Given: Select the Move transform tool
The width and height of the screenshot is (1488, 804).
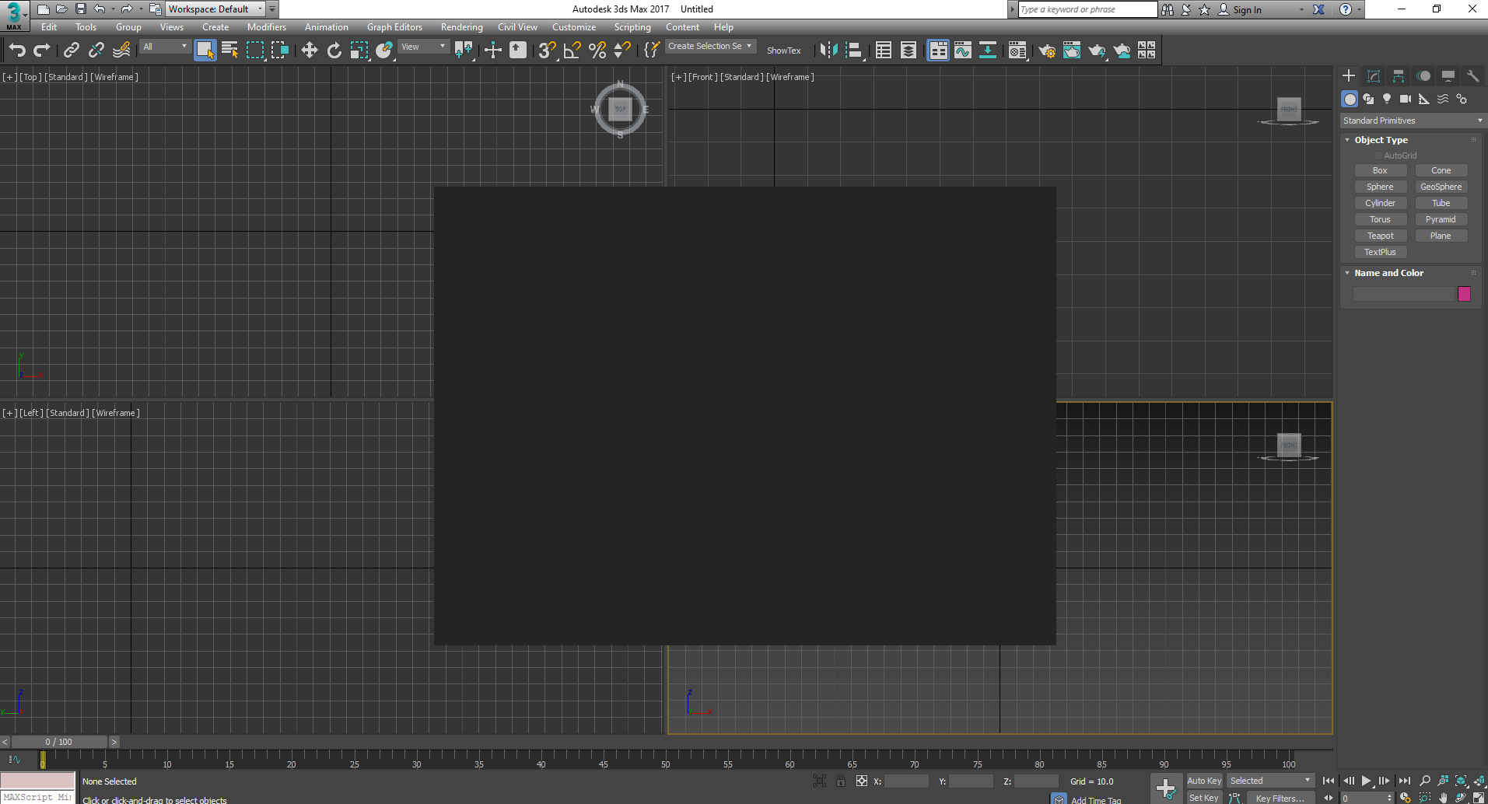Looking at the screenshot, I should 310,51.
